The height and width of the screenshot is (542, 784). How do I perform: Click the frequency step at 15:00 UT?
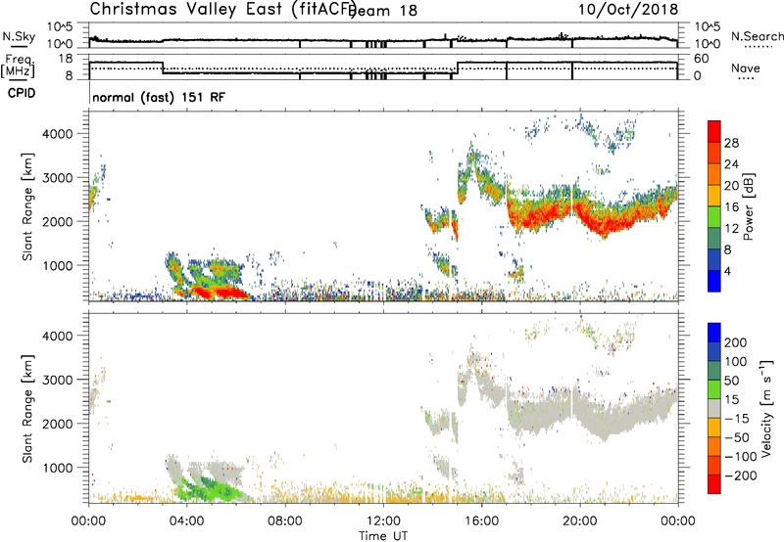tap(458, 68)
